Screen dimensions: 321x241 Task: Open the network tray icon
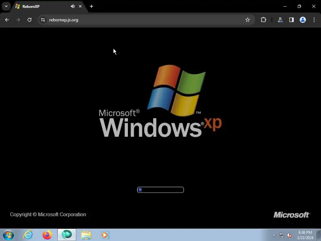[x=282, y=235]
